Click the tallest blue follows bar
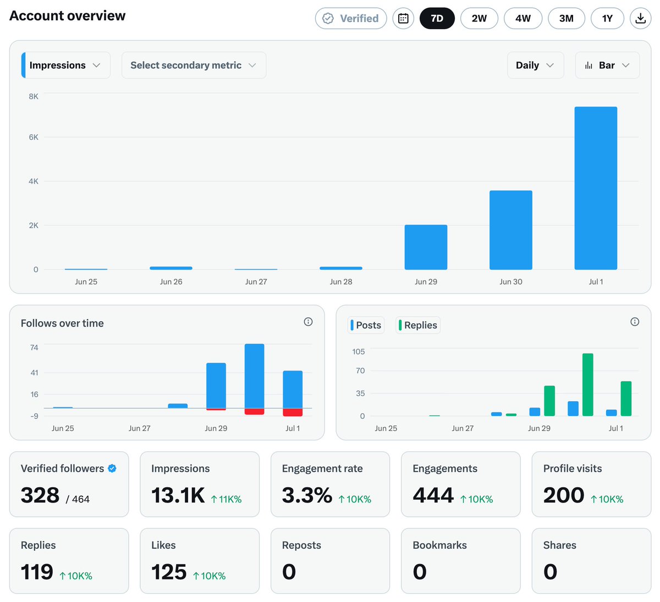The width and height of the screenshot is (660, 602). tap(254, 376)
